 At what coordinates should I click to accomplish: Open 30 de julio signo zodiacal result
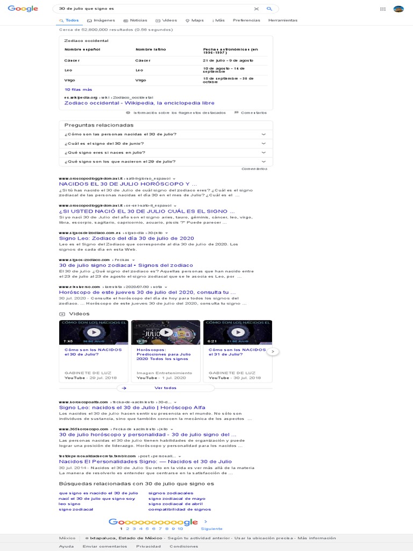pyautogui.click(x=126, y=265)
